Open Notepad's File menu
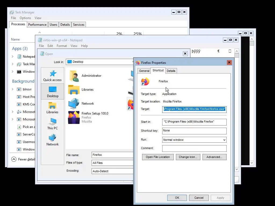275x206 pixels. coord(41,46)
